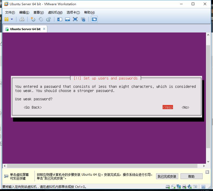Click the 'Use weak password?' prompt text
Screen dimensions: 213x191
coord(34,99)
